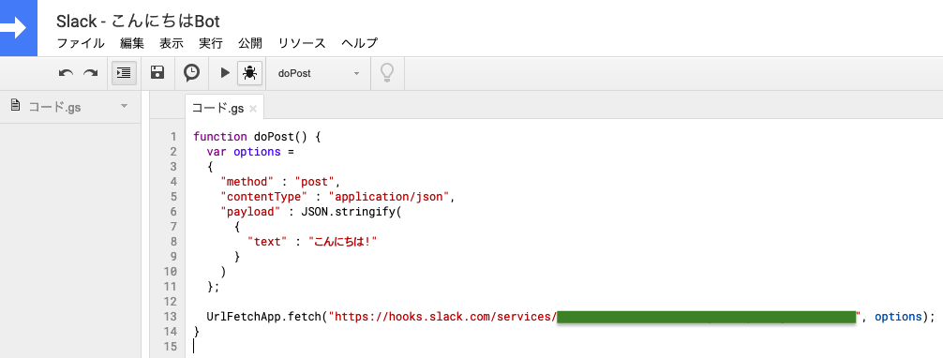Open the 編集 menu
943x358 pixels.
point(132,43)
